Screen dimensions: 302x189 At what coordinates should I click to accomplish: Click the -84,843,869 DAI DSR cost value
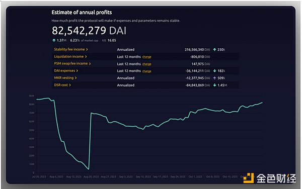point(198,85)
